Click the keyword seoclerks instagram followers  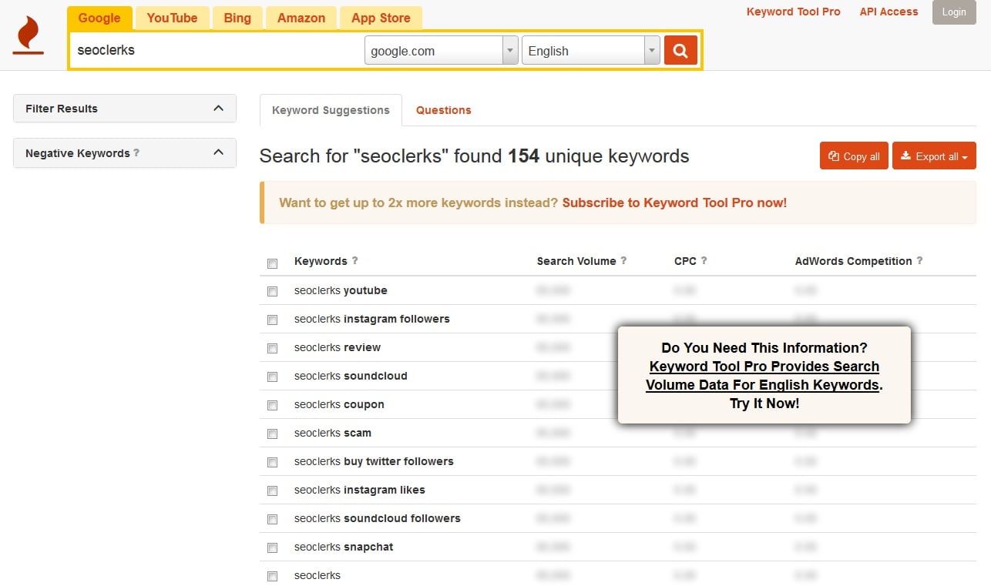[x=372, y=319]
